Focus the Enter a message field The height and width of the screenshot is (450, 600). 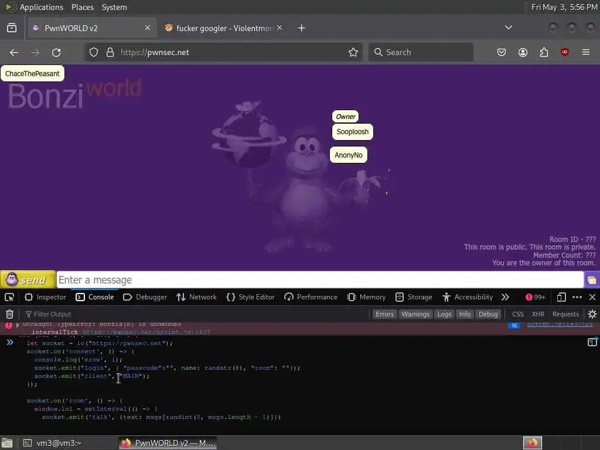point(320,279)
